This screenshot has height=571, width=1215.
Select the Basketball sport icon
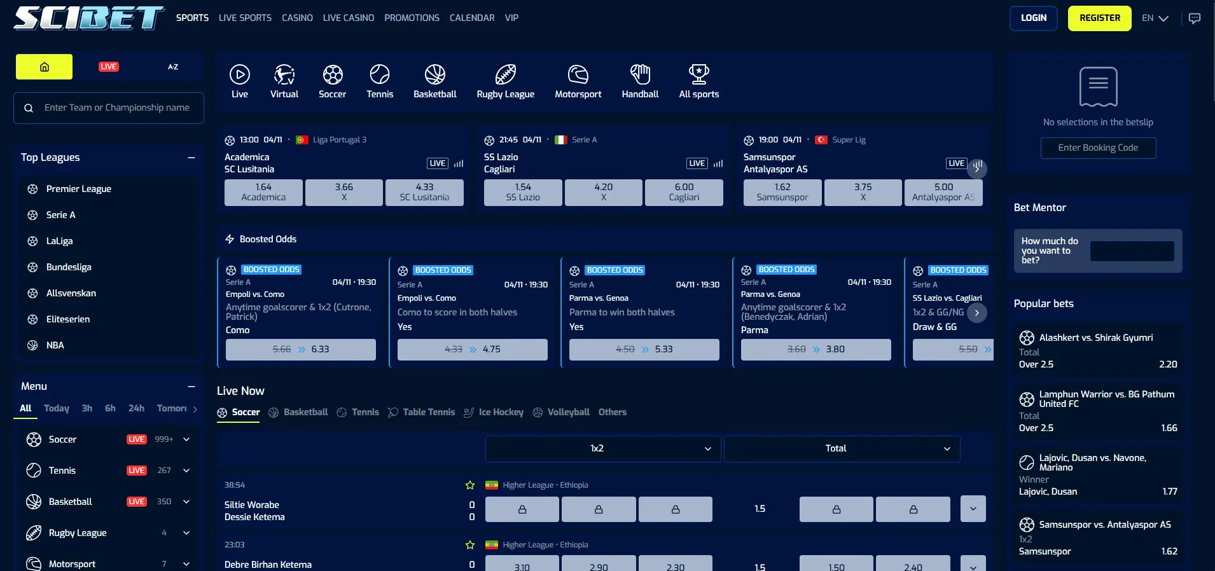(435, 75)
